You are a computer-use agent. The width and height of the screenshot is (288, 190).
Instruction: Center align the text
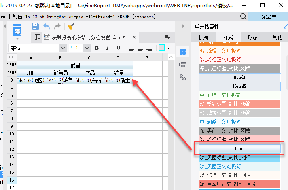click(140, 48)
